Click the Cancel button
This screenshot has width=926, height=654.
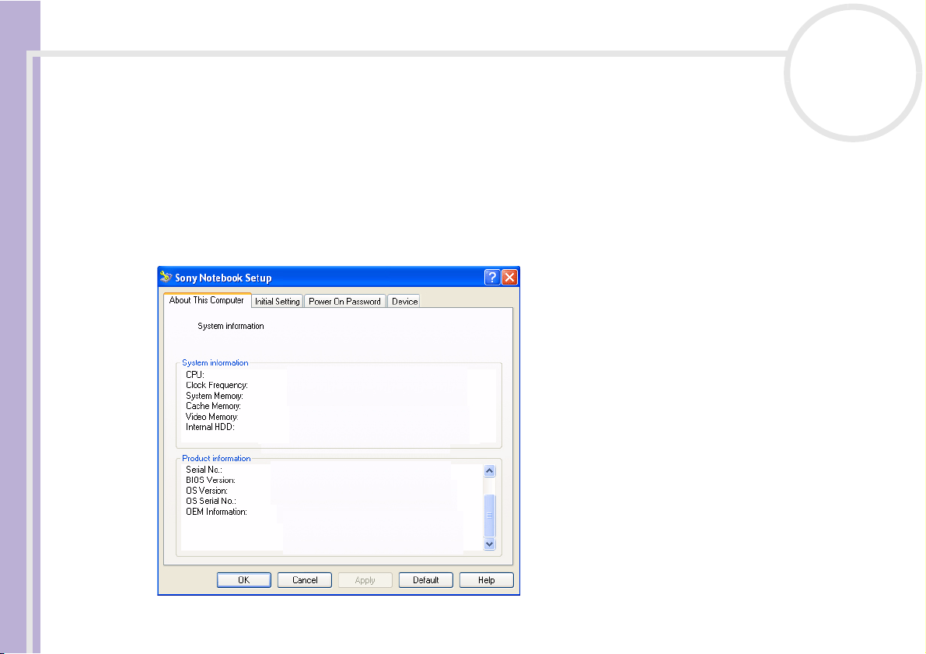pyautogui.click(x=305, y=580)
